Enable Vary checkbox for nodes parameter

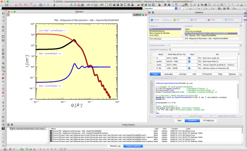189,65
